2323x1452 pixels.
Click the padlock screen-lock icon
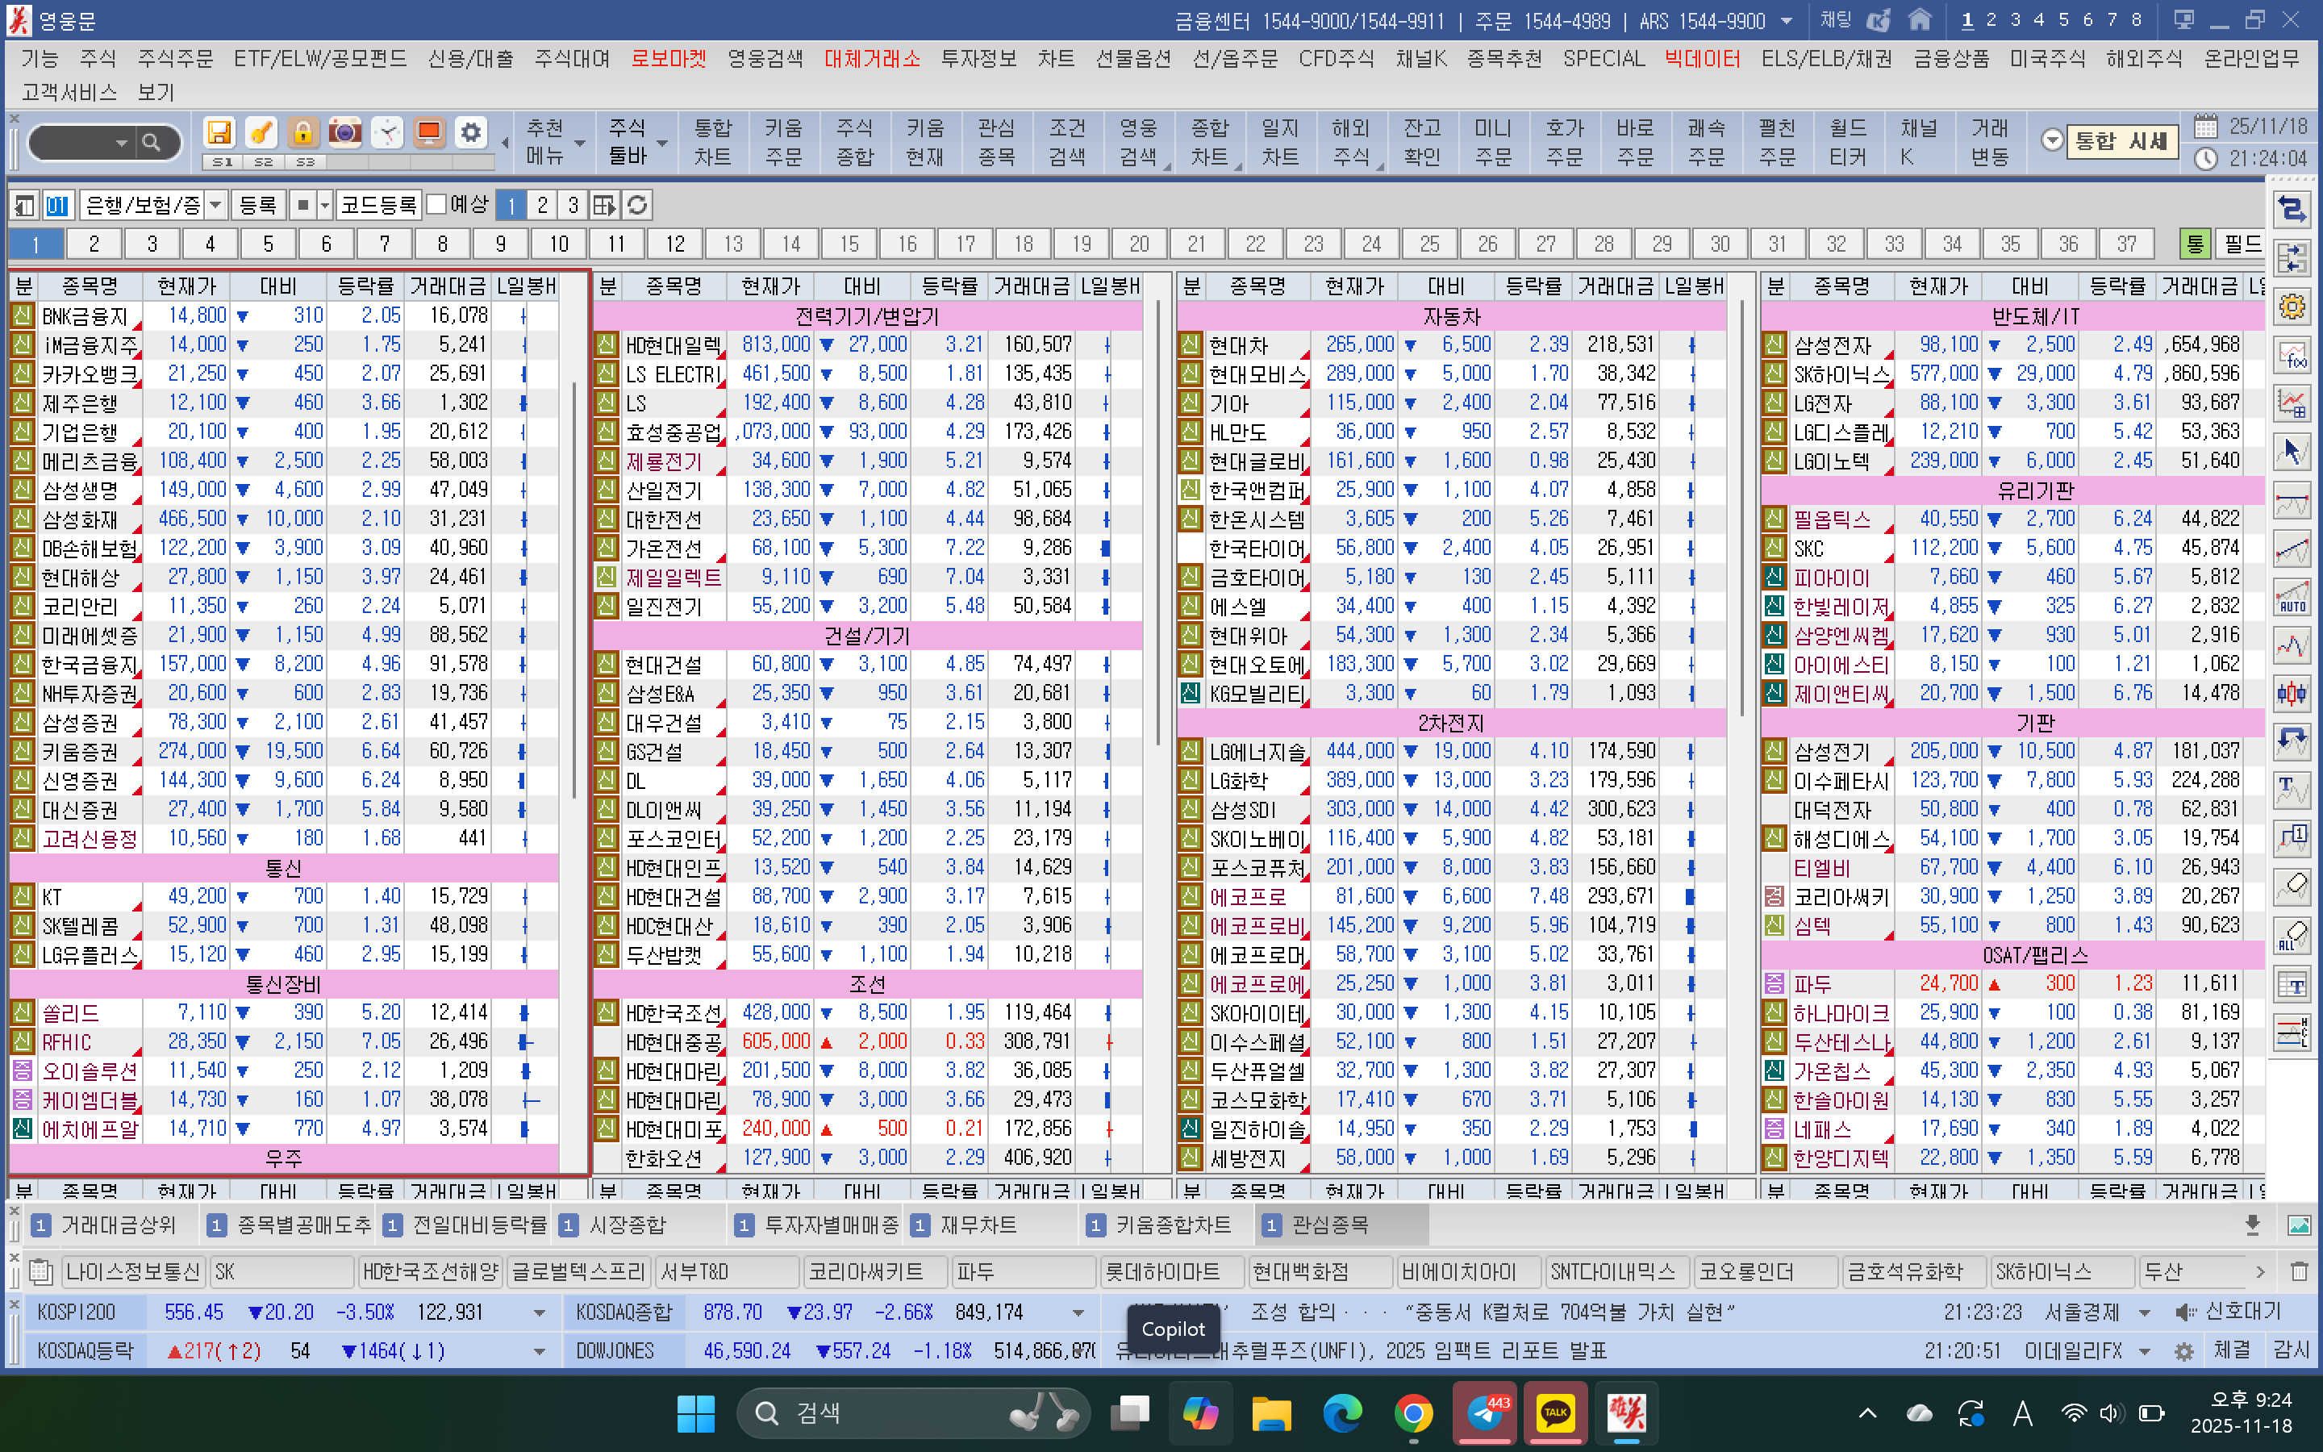[x=302, y=132]
